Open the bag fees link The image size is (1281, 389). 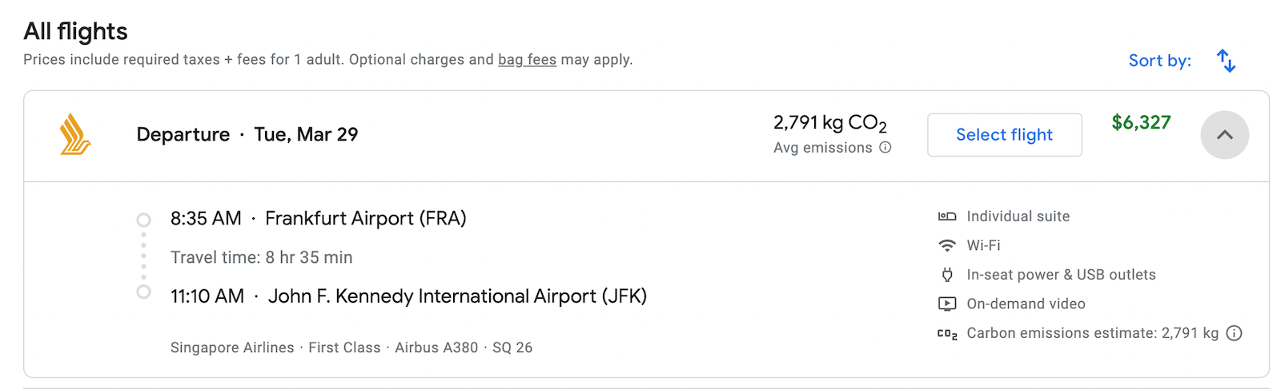527,59
